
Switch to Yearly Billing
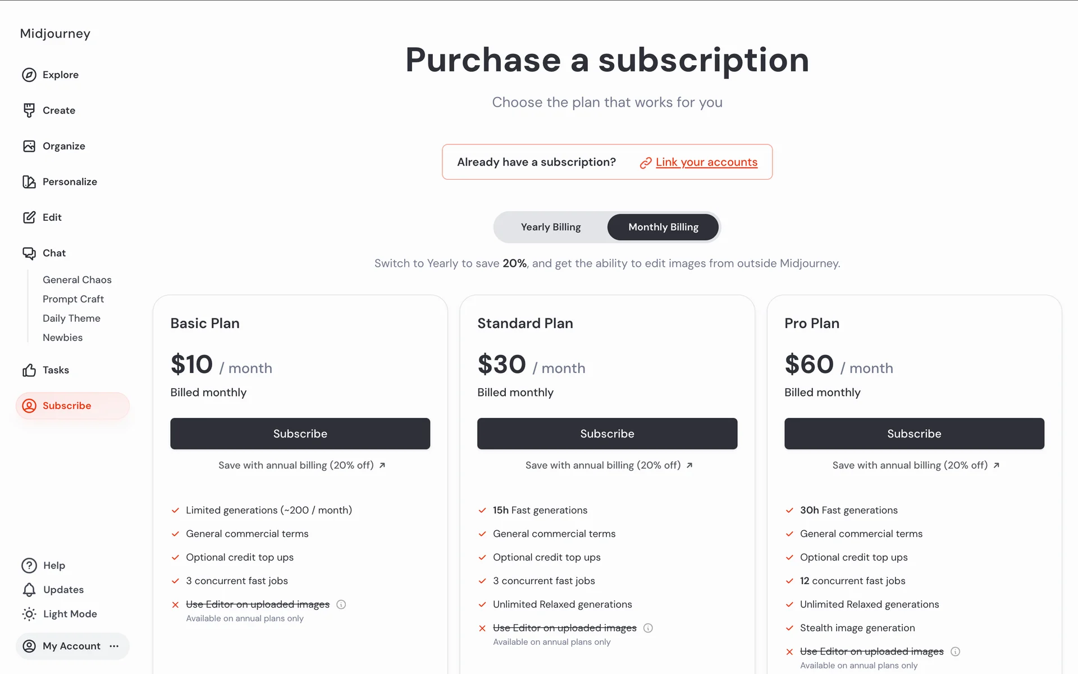click(x=550, y=227)
